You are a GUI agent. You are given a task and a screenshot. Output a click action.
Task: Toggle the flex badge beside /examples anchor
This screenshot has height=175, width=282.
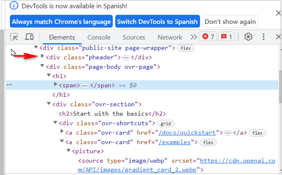click(208, 142)
